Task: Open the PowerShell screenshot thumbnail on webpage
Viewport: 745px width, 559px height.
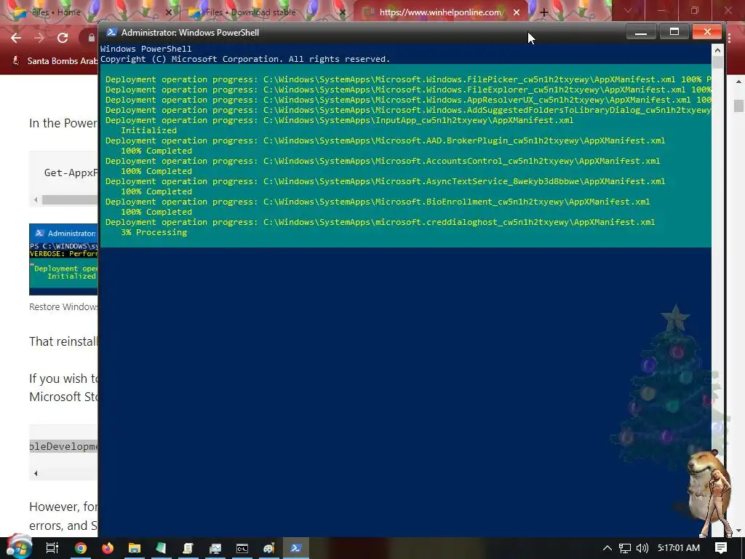Action: point(63,260)
